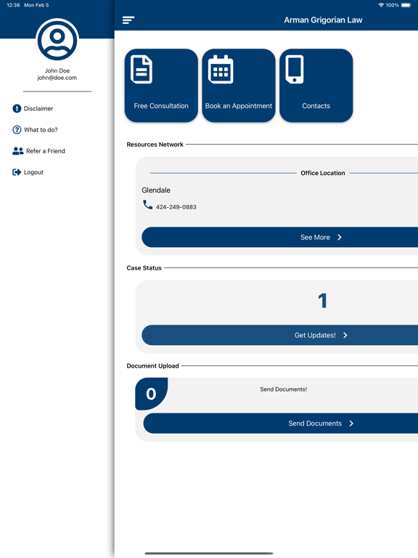
Task: Click the Disclaimer exclamation icon
Action: [17, 108]
